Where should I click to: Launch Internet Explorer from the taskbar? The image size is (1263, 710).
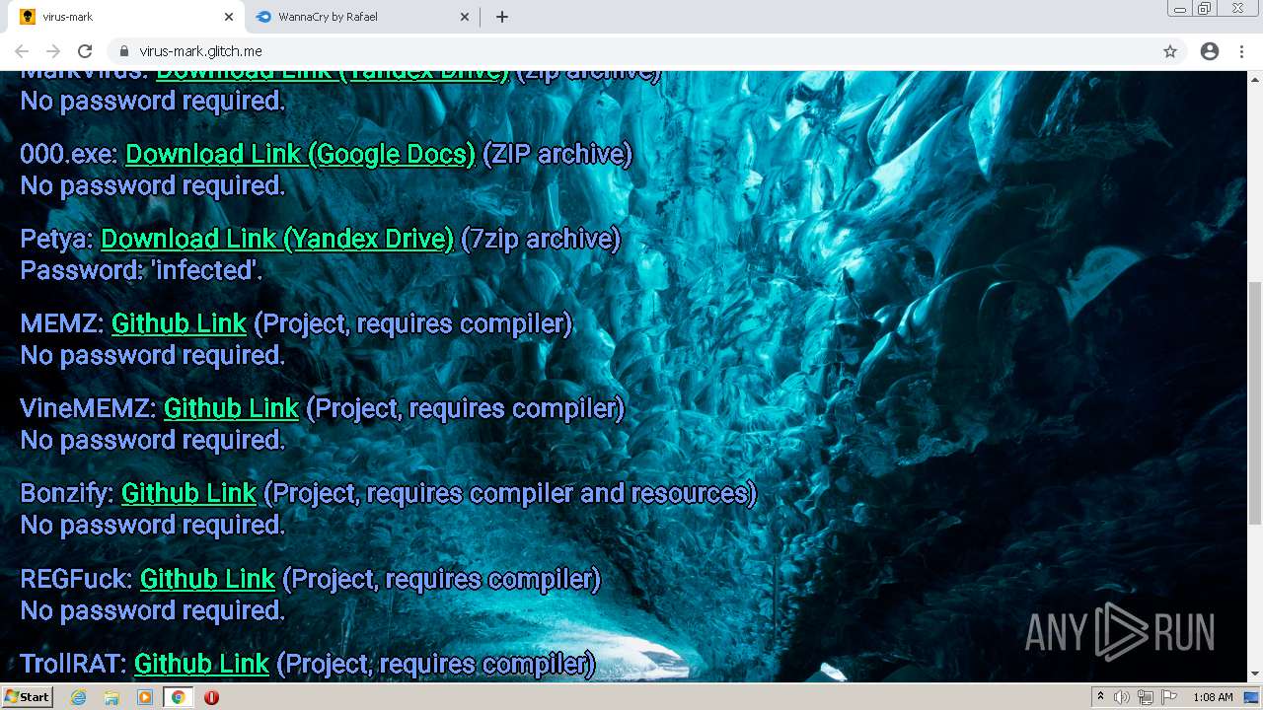pos(78,697)
